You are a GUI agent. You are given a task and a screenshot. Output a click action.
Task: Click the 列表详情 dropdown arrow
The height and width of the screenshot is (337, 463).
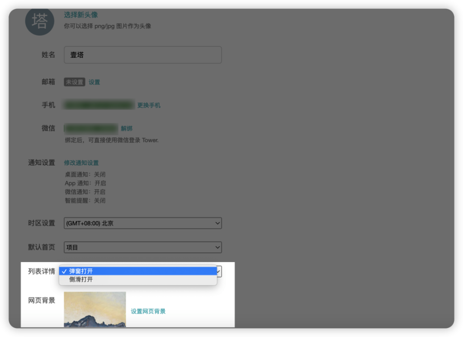[219, 271]
